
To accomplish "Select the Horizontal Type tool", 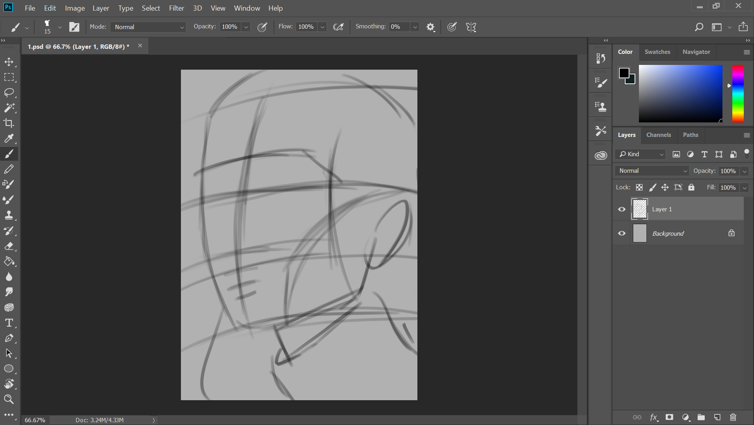I will (9, 323).
